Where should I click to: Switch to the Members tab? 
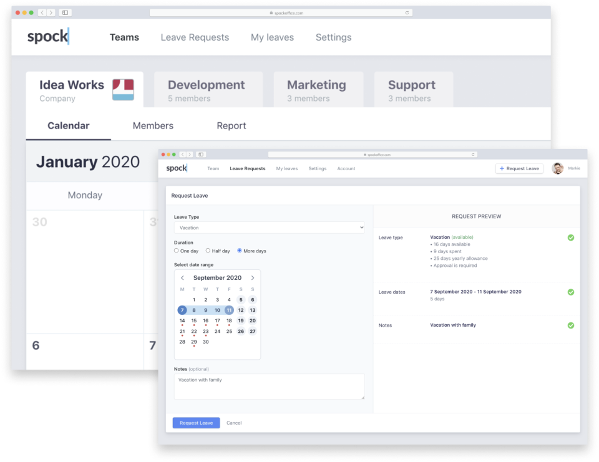click(x=153, y=125)
